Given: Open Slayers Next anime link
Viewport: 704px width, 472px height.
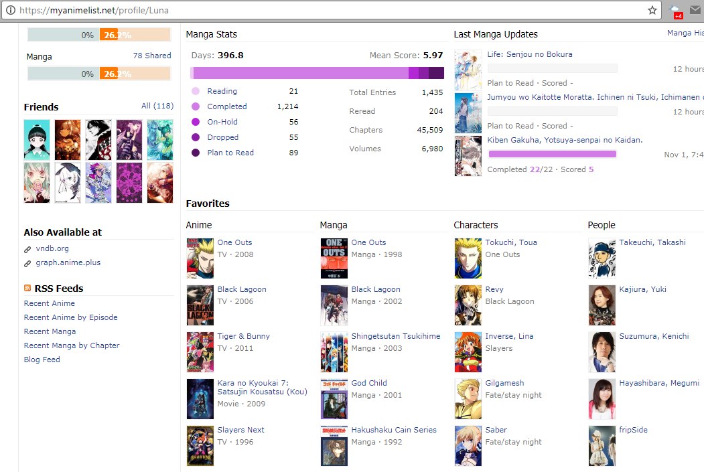Looking at the screenshot, I should coord(240,430).
